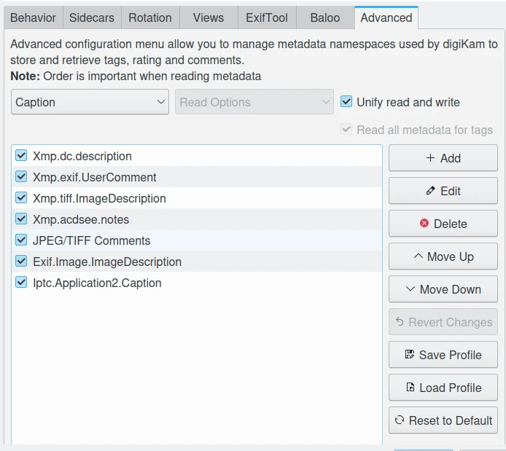
Task: Open the Caption dropdown
Action: [91, 102]
